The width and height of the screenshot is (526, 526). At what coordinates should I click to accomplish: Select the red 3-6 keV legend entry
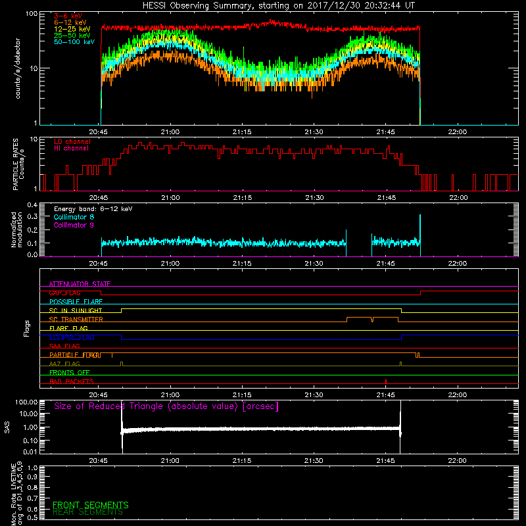[x=68, y=16]
